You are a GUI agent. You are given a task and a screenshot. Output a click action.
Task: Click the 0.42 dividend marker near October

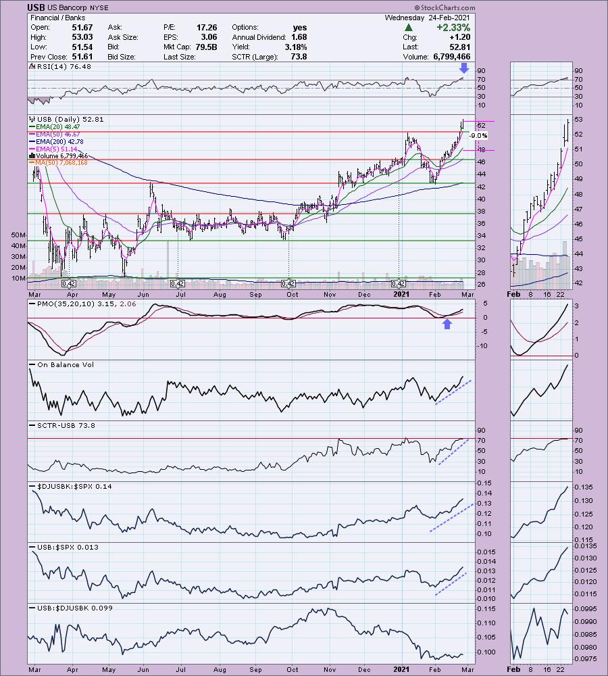(288, 284)
